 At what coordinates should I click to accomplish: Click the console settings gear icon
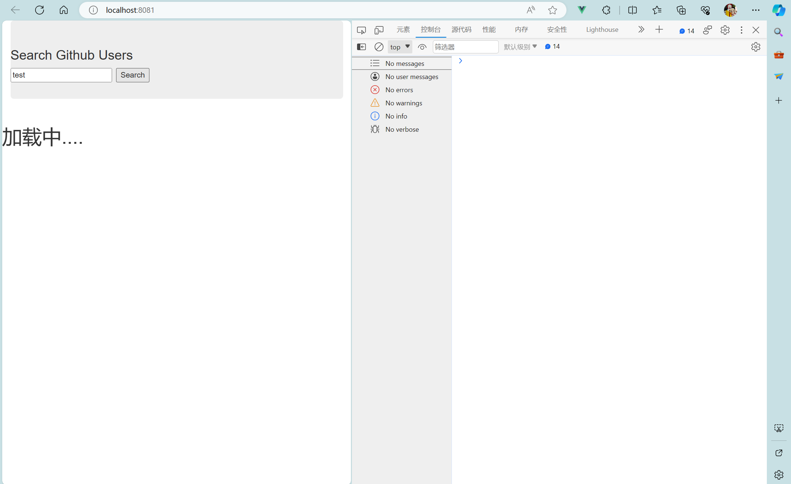(x=755, y=47)
